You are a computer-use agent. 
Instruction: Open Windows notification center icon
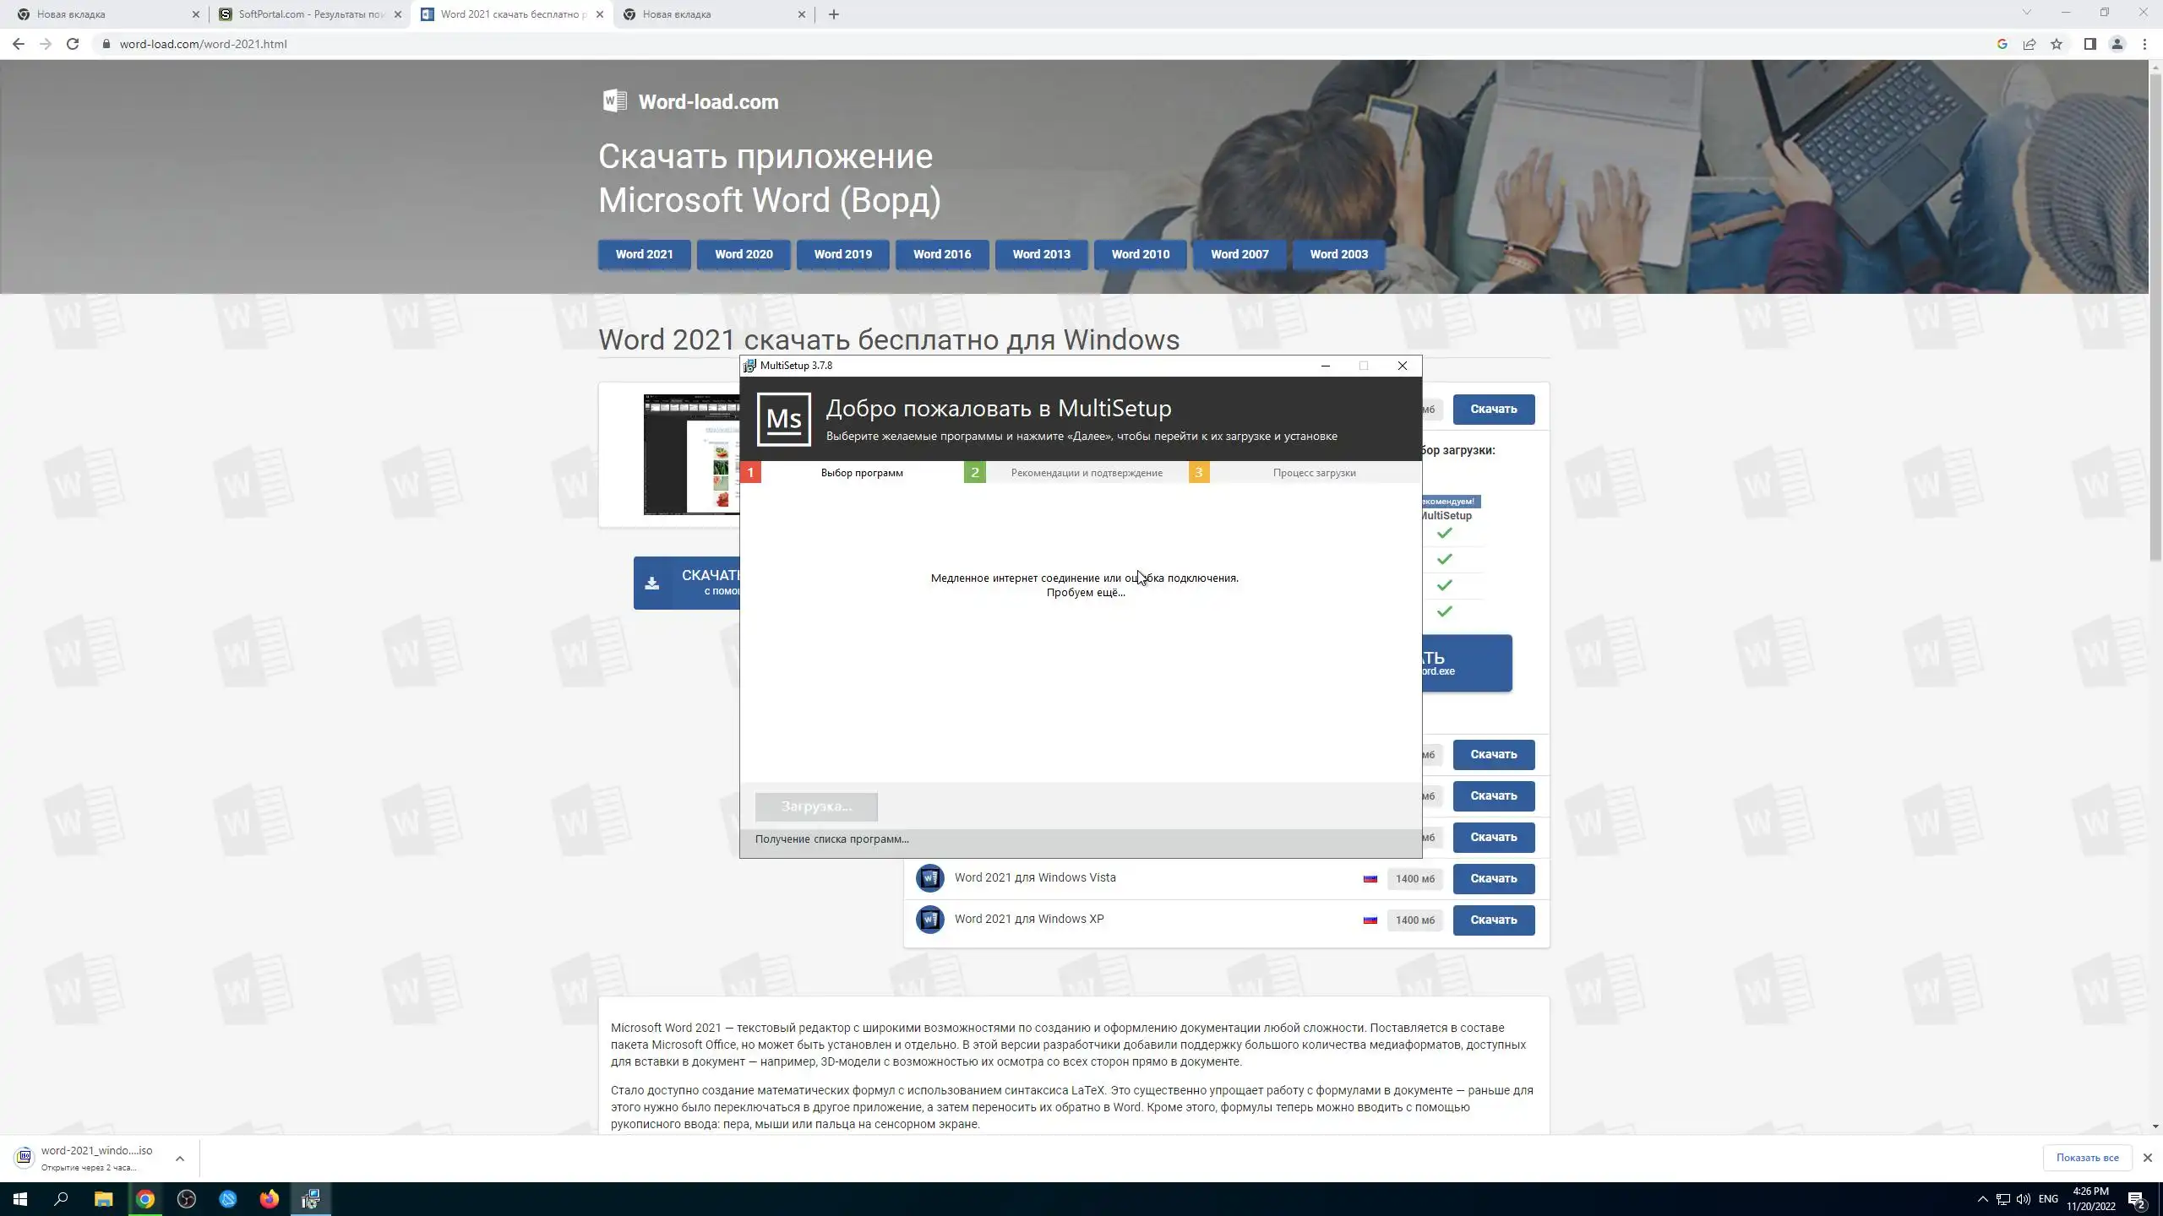coord(2136,1199)
